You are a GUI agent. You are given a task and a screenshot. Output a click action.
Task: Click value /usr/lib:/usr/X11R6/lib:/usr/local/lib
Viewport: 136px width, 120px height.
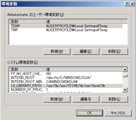76,86
